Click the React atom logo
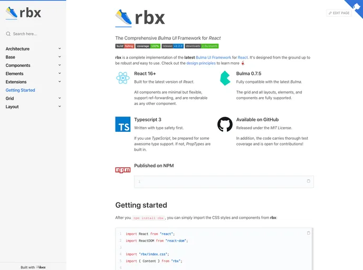Image resolution: width=363 pixels, height=270 pixels. [x=123, y=78]
